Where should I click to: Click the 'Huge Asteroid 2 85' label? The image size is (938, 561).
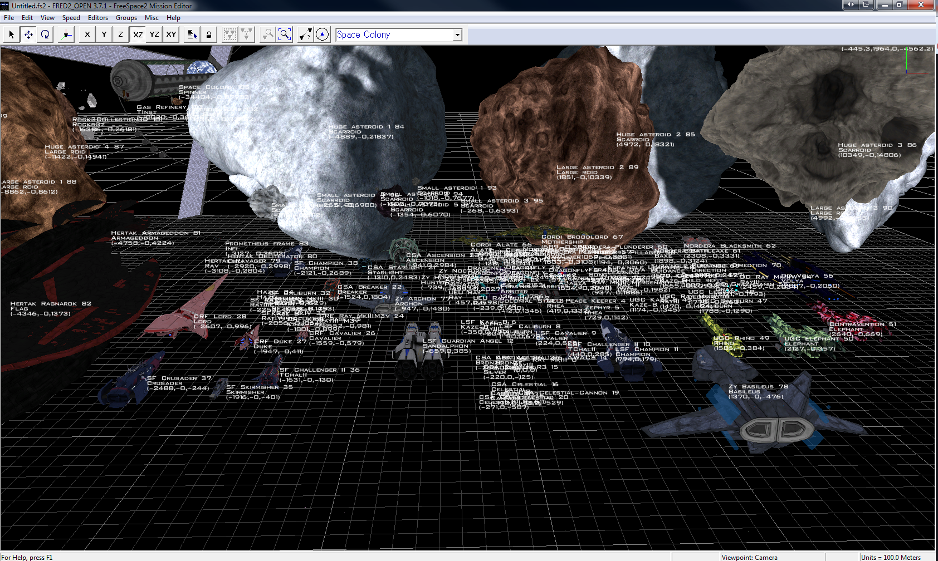tap(655, 135)
